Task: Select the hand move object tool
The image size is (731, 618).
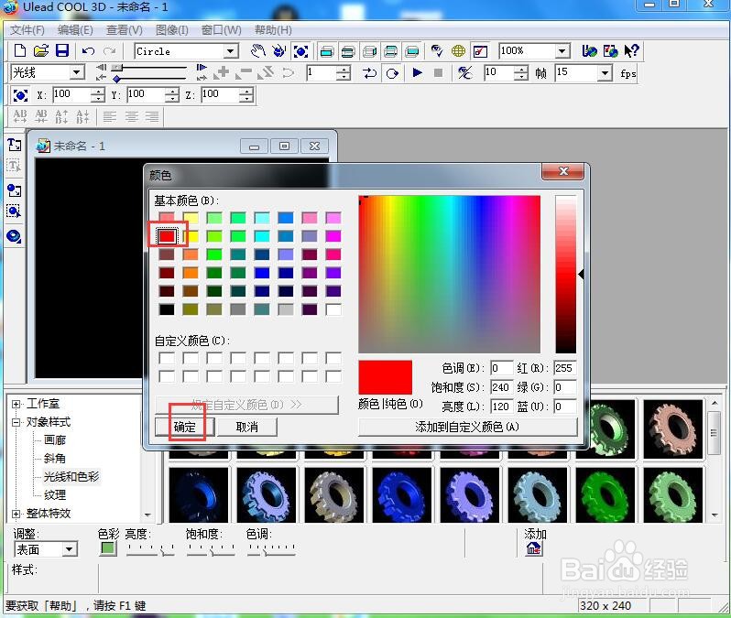Action: point(257,50)
